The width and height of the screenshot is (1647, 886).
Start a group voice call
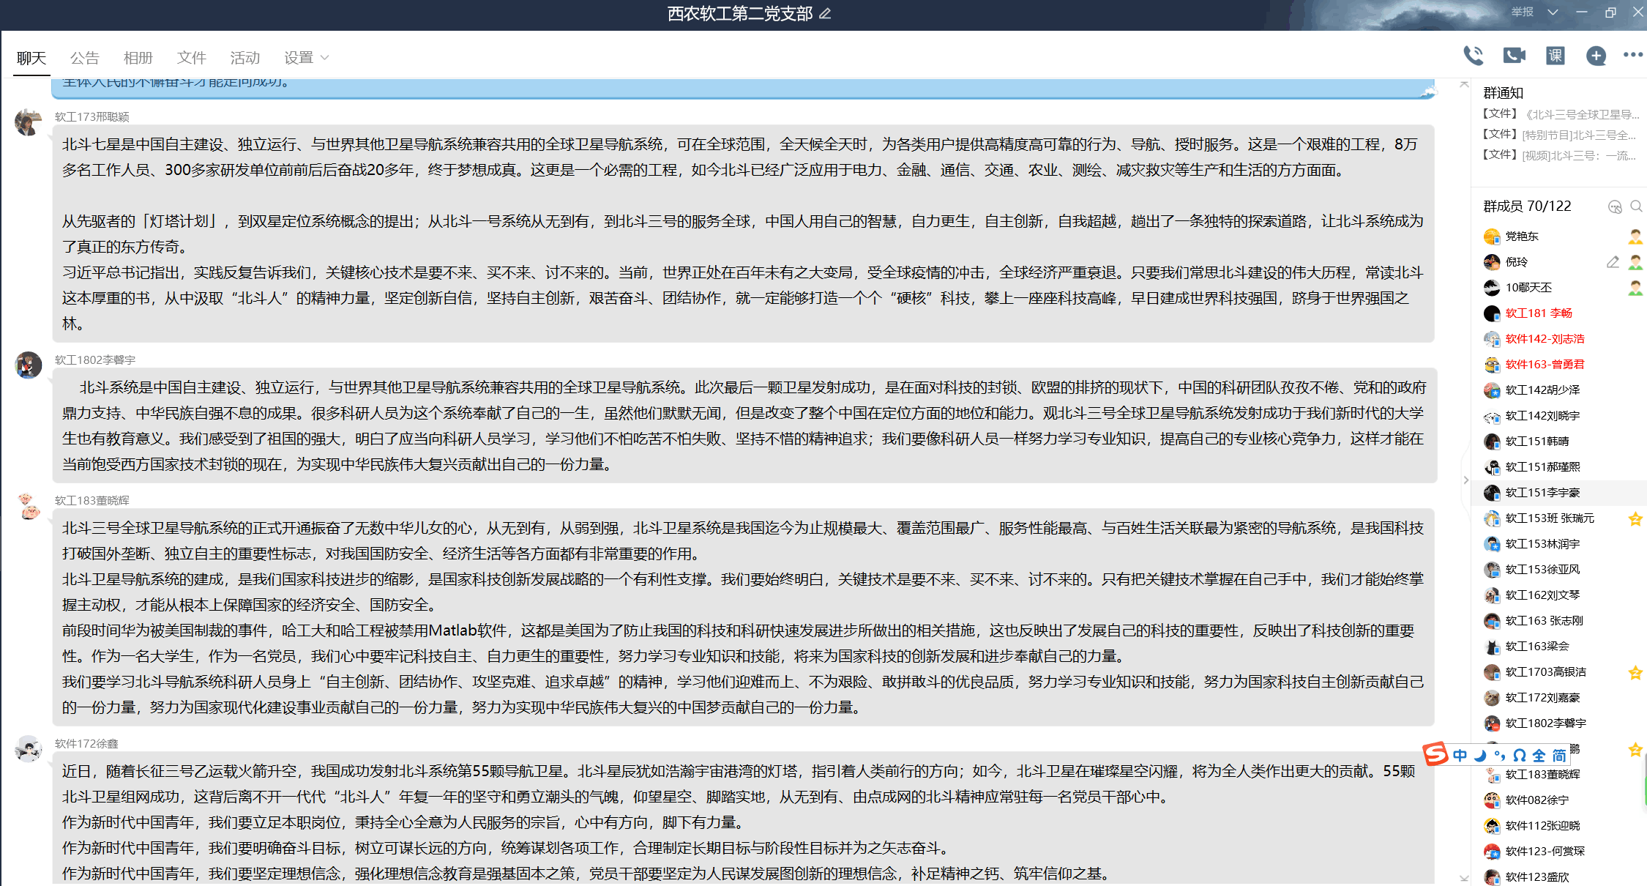click(1474, 55)
